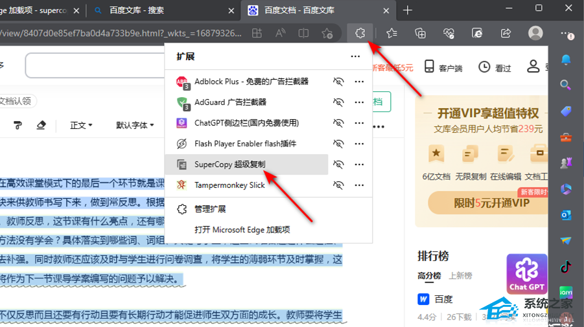Click the Read aloud icon in address bar

(280, 33)
